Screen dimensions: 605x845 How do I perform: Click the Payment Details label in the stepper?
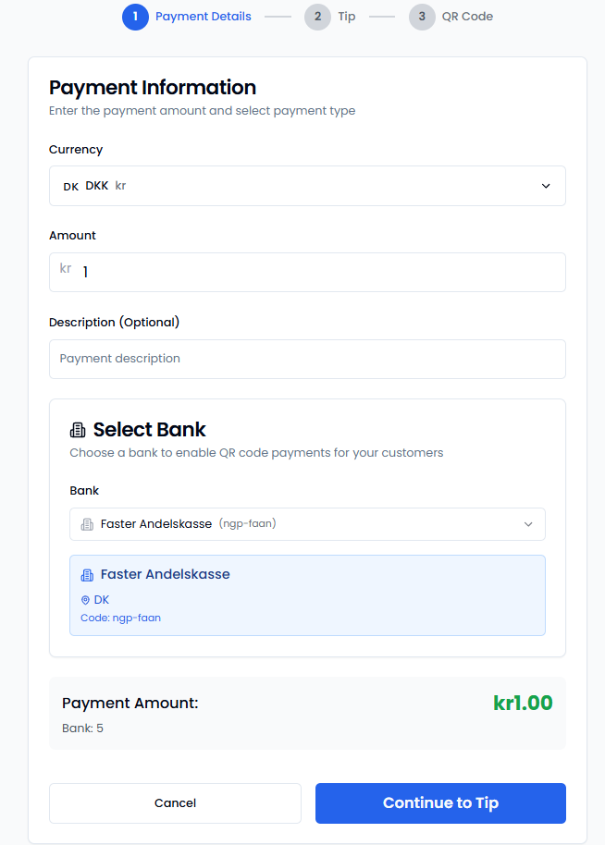click(x=203, y=17)
